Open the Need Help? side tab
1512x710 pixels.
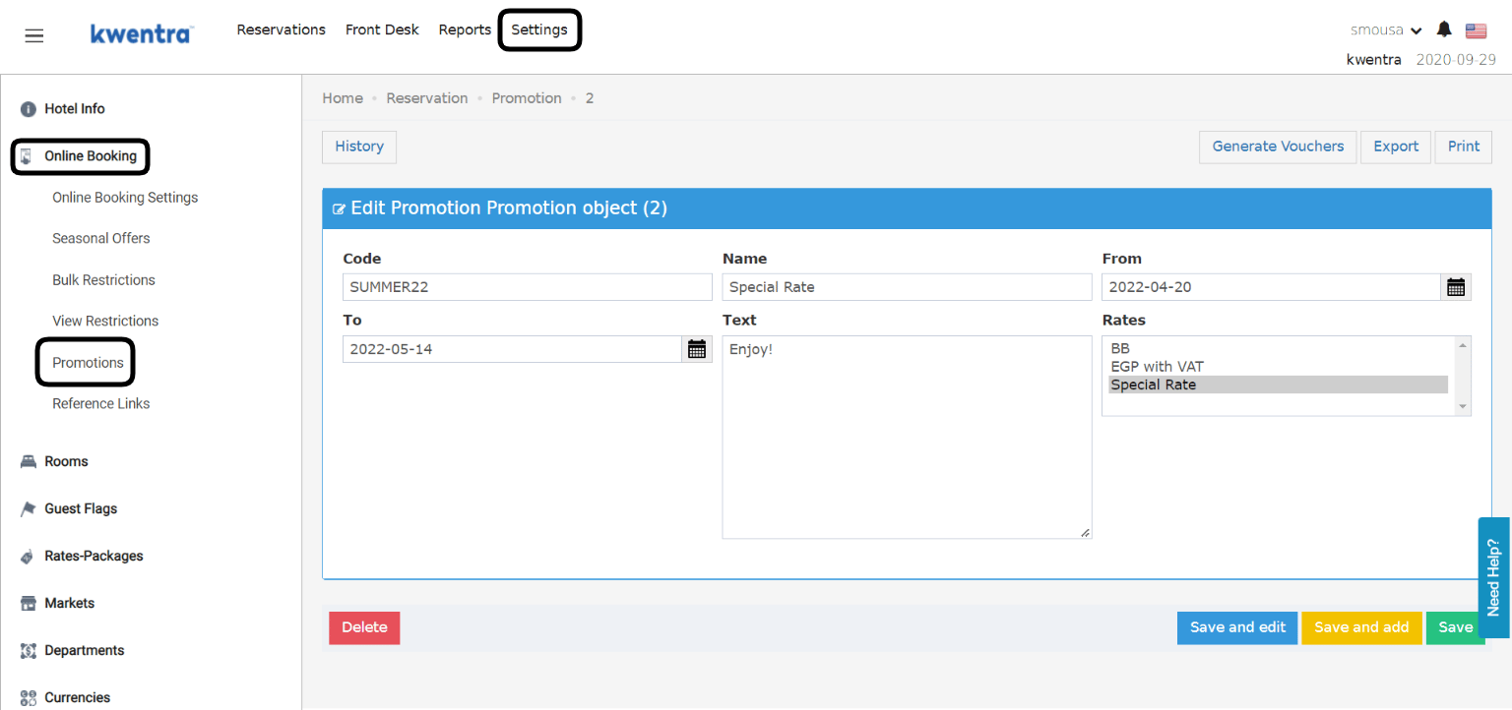coord(1493,577)
